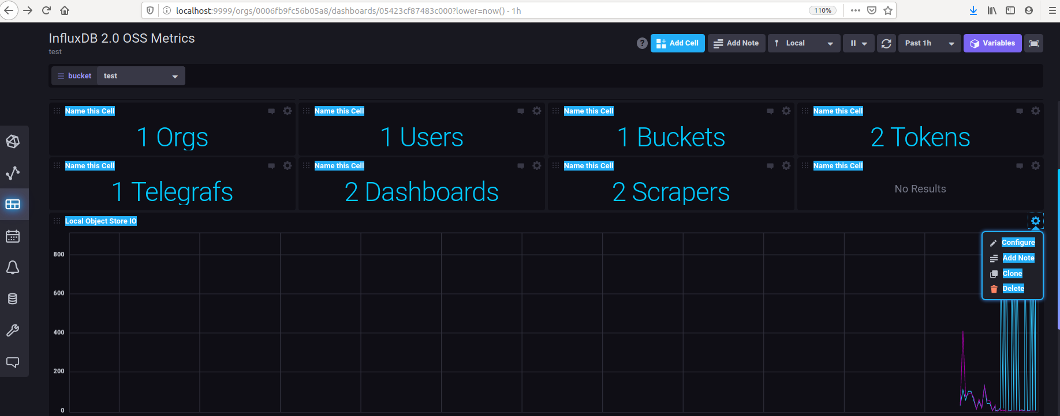Screen dimensions: 1060x416
Task: Open the gear menu on the No Results cell
Action: [x=1036, y=165]
